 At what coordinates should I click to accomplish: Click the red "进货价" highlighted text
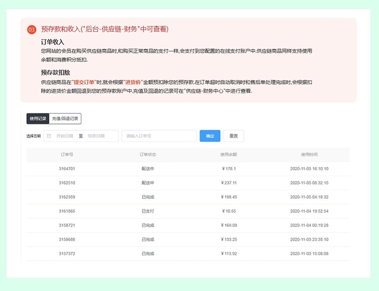coord(133,82)
